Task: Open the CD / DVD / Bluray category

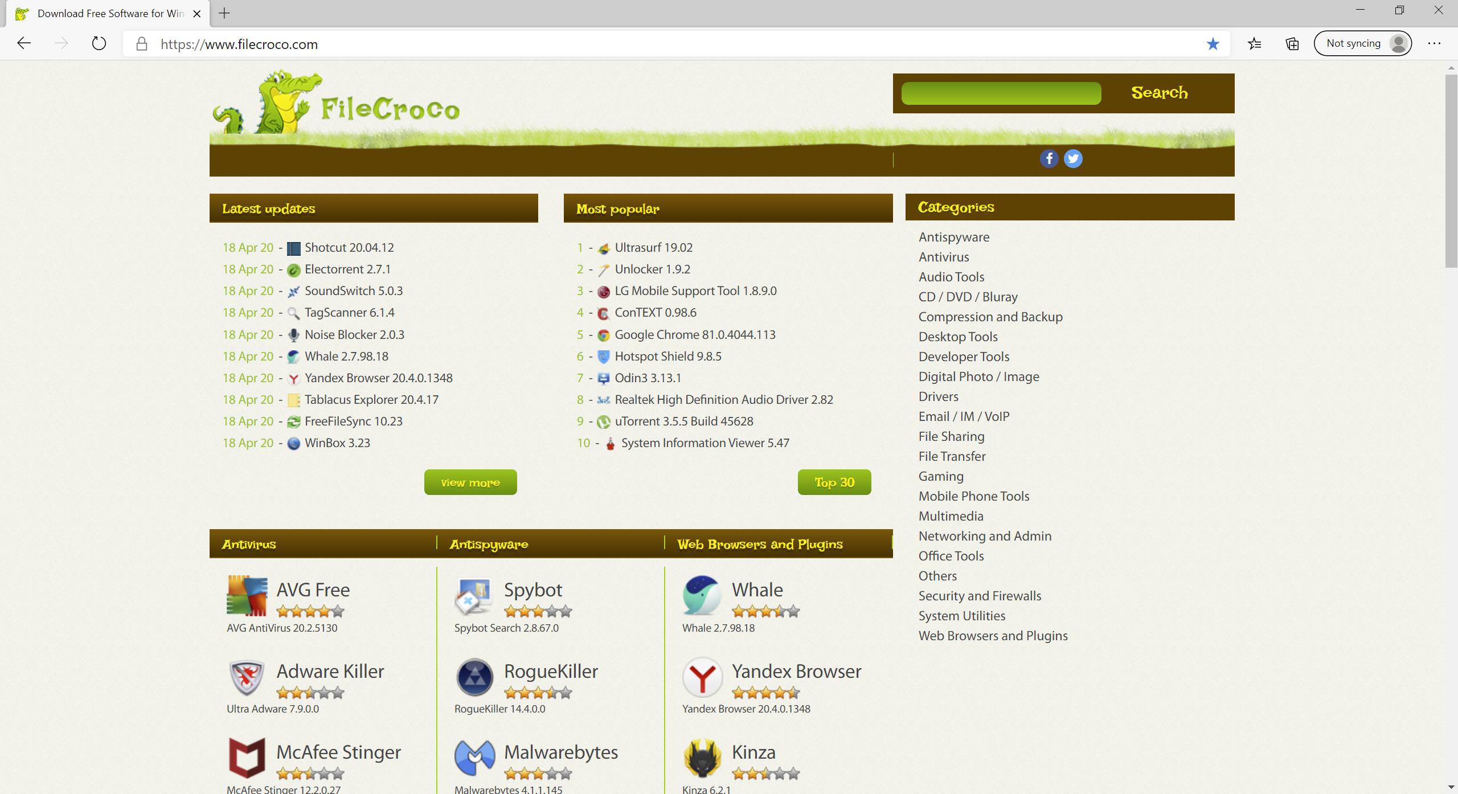Action: [x=968, y=297]
